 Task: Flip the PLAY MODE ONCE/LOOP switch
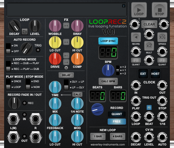[8, 84]
